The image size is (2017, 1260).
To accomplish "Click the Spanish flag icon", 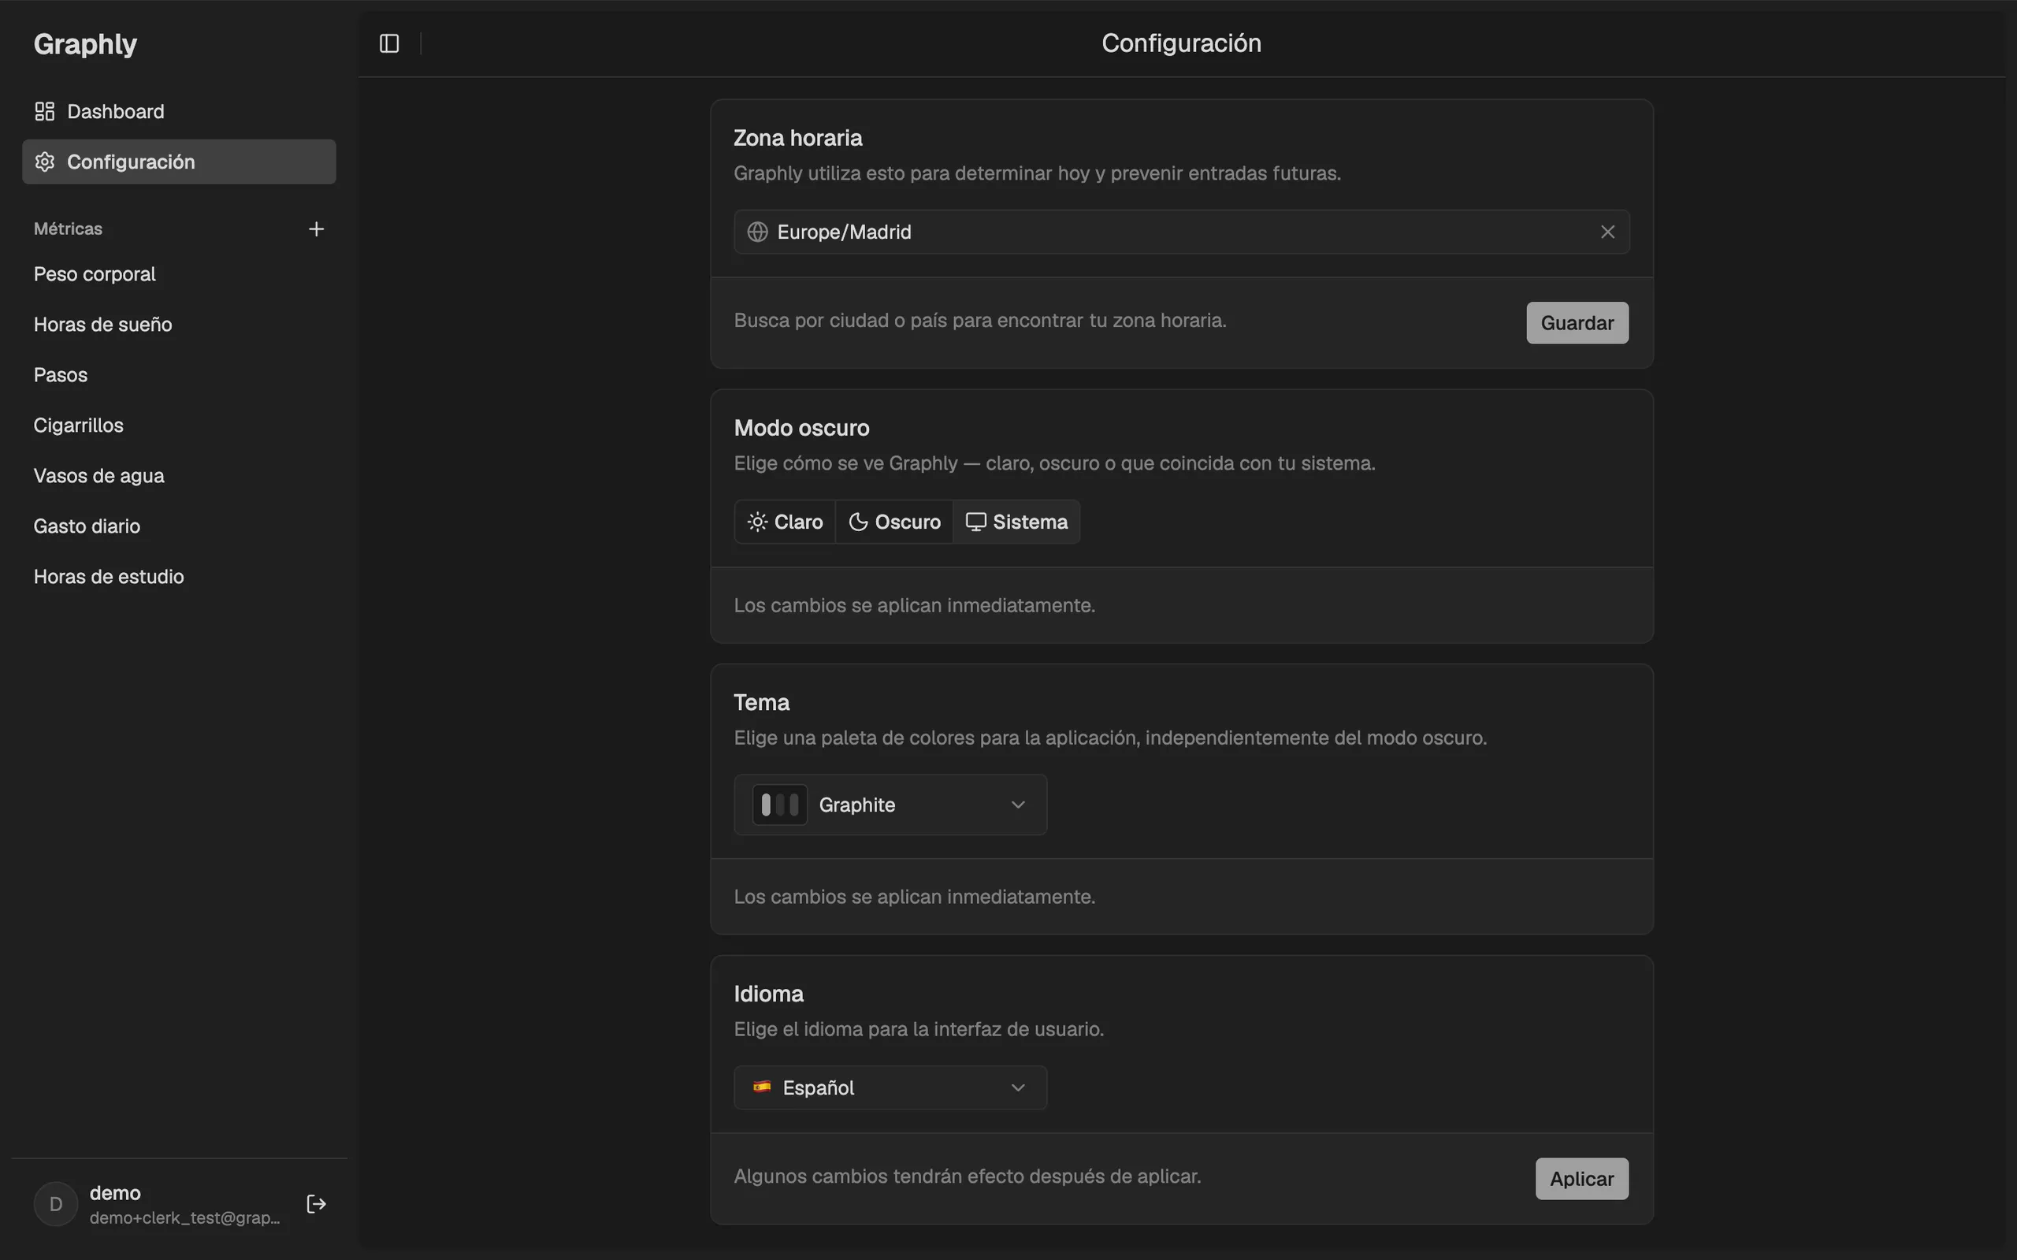I will [x=761, y=1087].
